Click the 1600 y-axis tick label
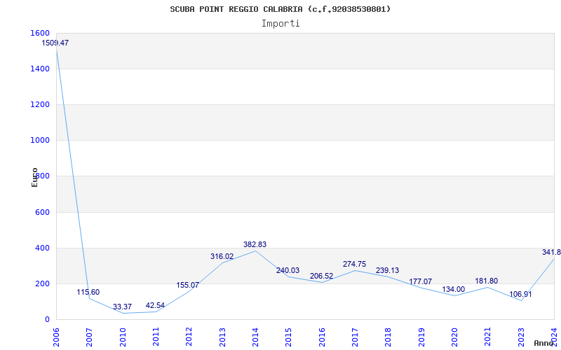 [40, 33]
